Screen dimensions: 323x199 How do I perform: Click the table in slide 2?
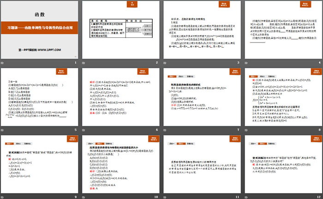(x=121, y=29)
